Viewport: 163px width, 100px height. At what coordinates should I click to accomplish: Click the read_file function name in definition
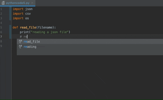click(28, 27)
